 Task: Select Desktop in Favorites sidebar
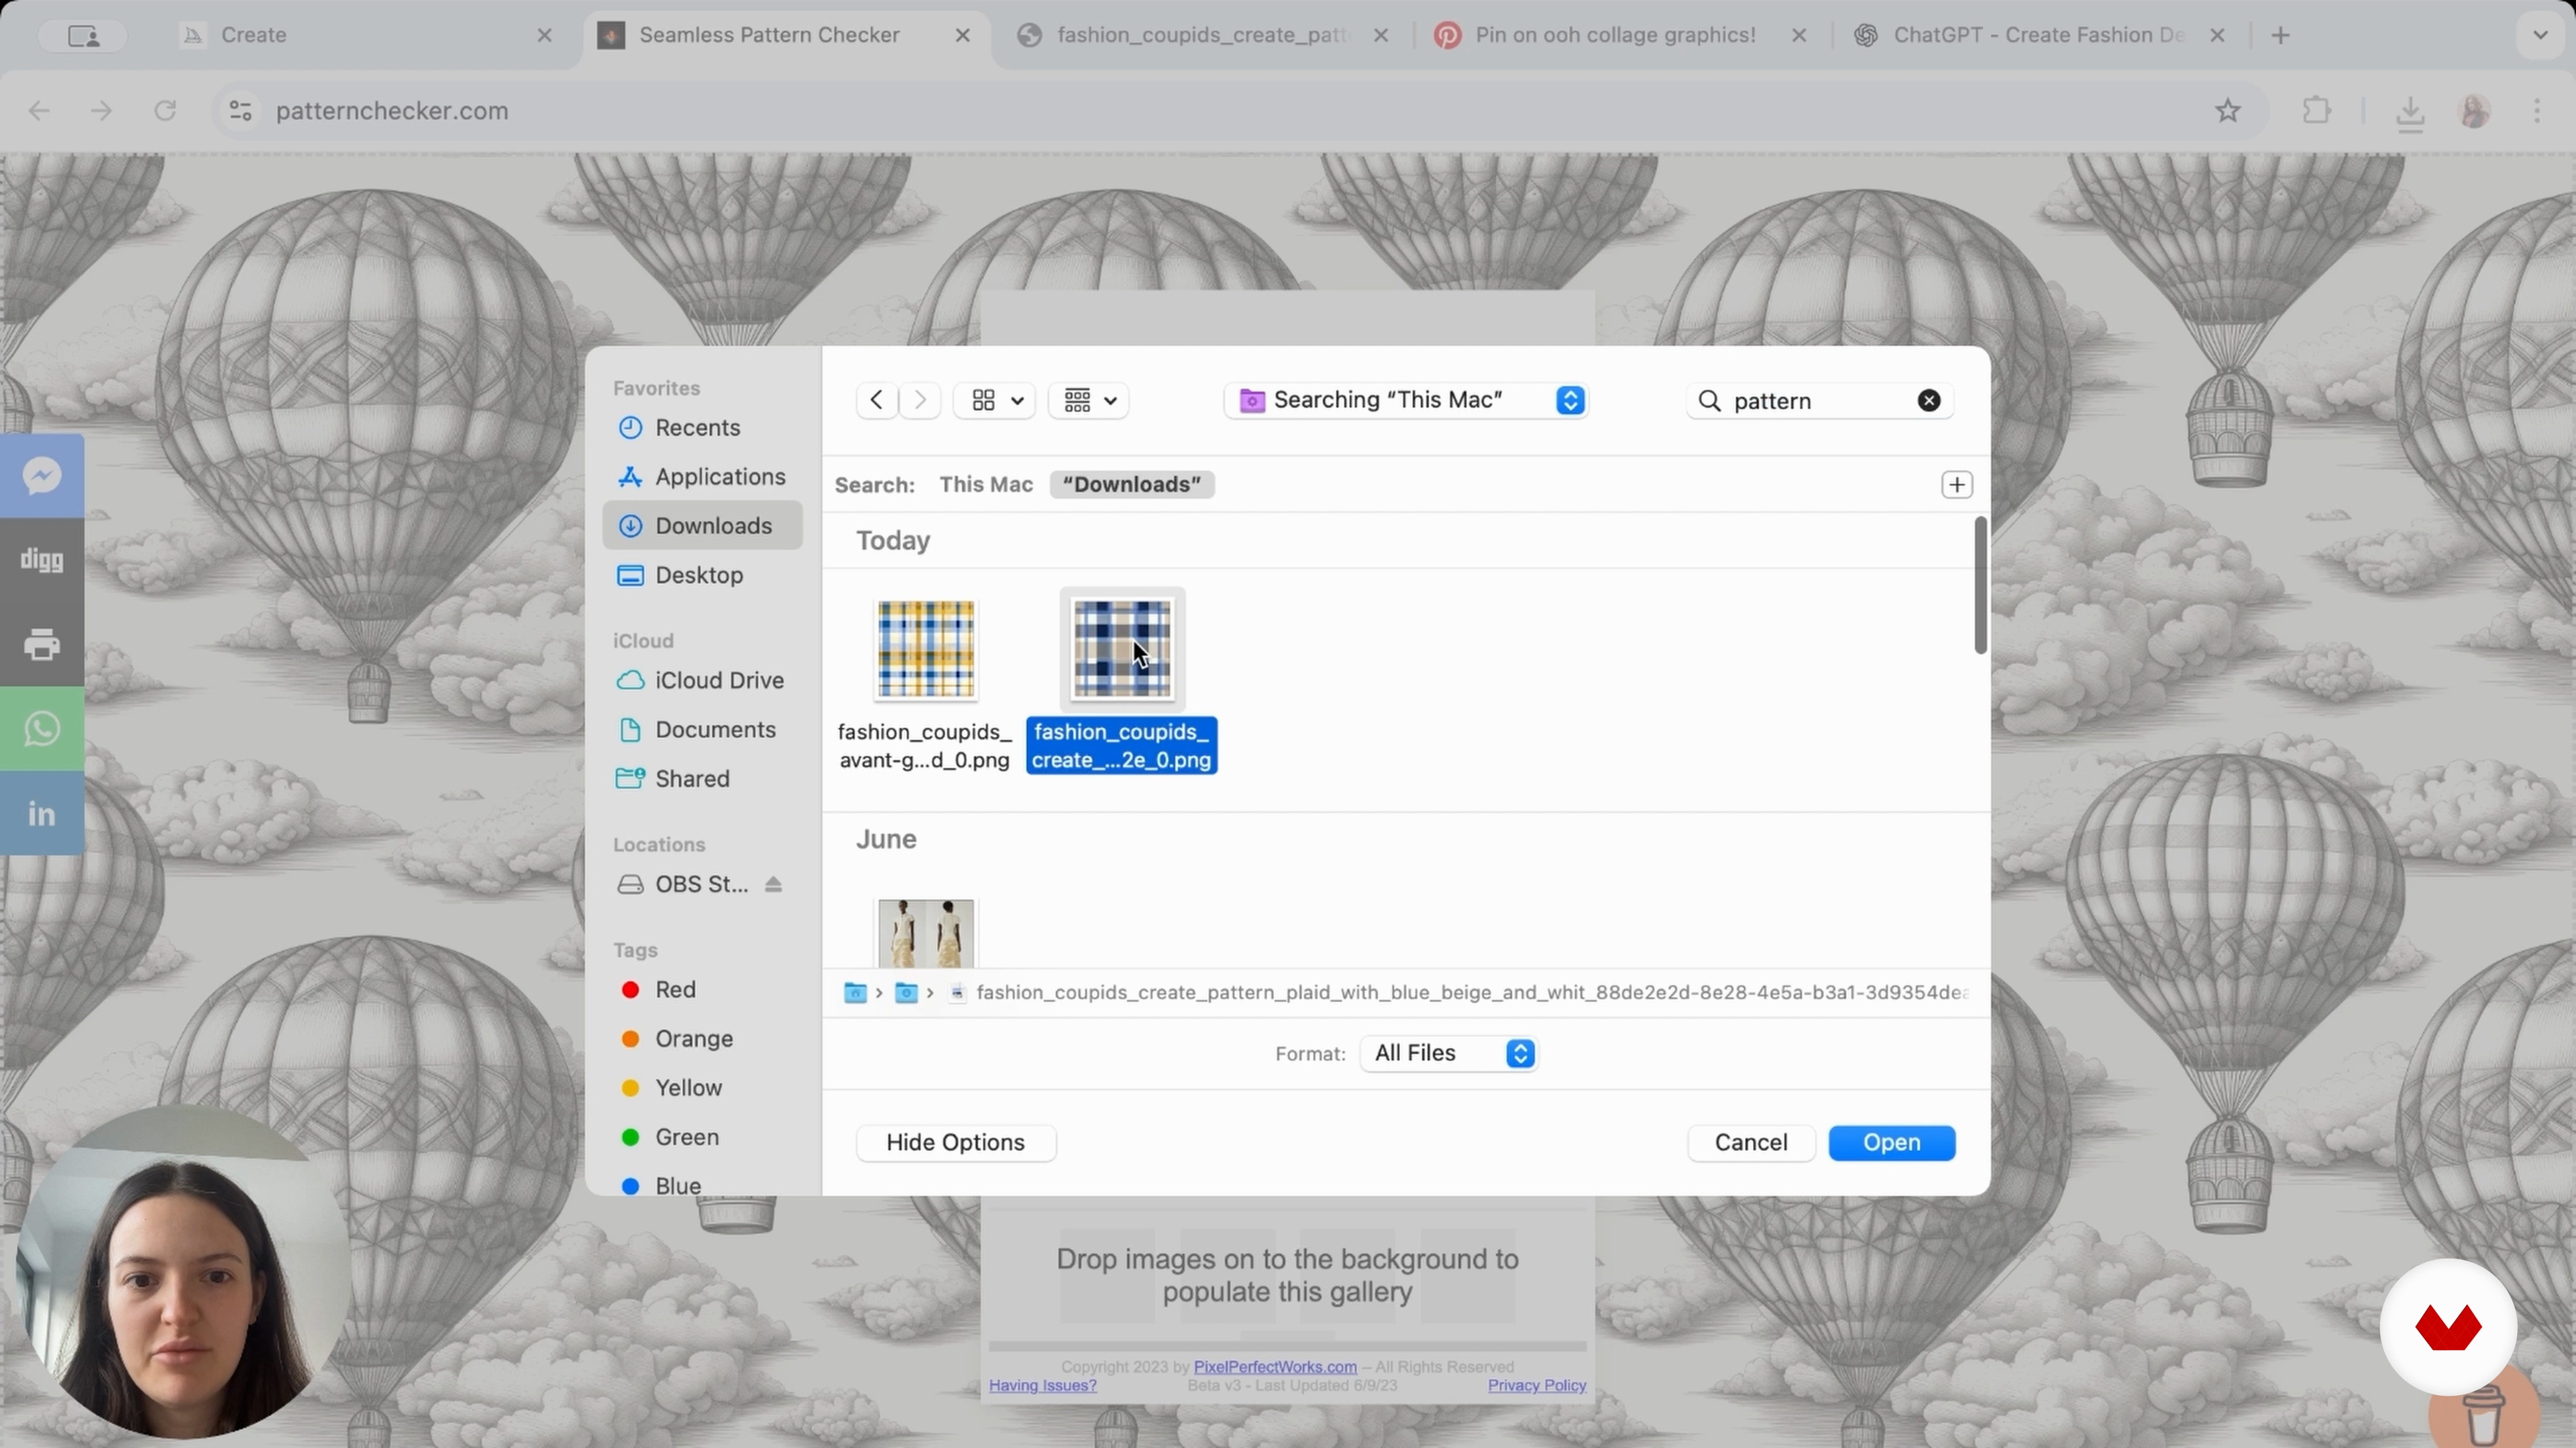tap(698, 576)
